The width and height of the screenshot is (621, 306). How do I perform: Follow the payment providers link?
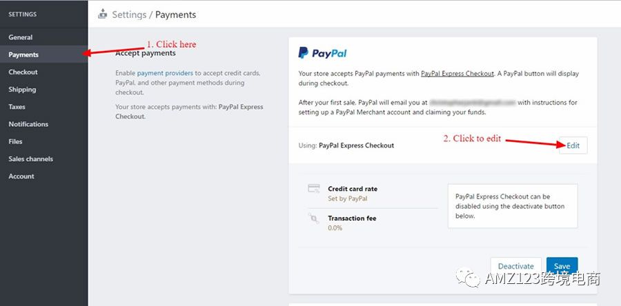(x=165, y=73)
